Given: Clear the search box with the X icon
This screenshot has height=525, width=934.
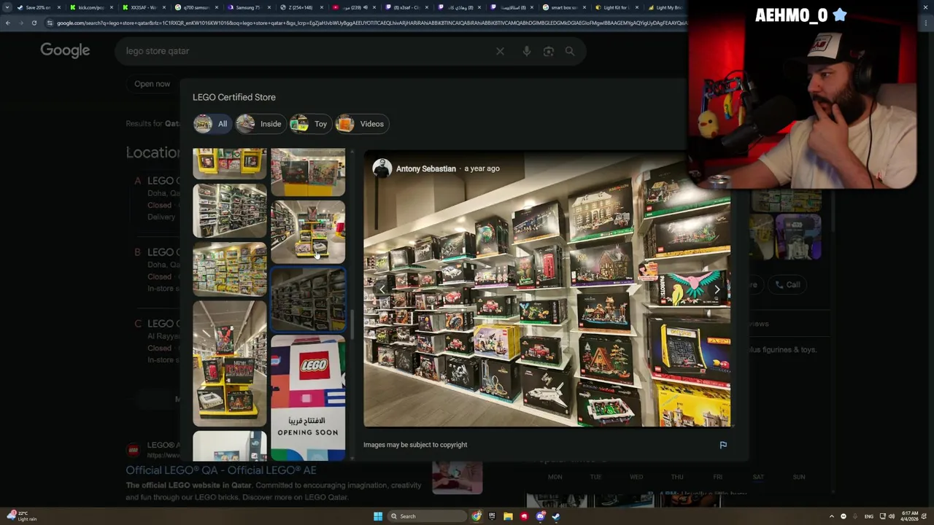Looking at the screenshot, I should [500, 51].
